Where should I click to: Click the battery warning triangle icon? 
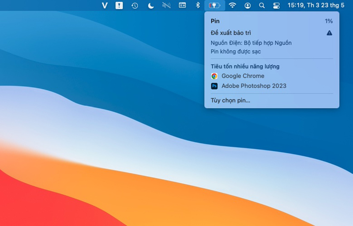pyautogui.click(x=329, y=33)
